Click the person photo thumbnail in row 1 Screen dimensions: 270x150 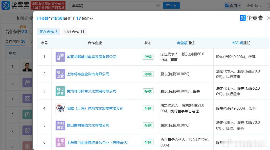(27, 67)
